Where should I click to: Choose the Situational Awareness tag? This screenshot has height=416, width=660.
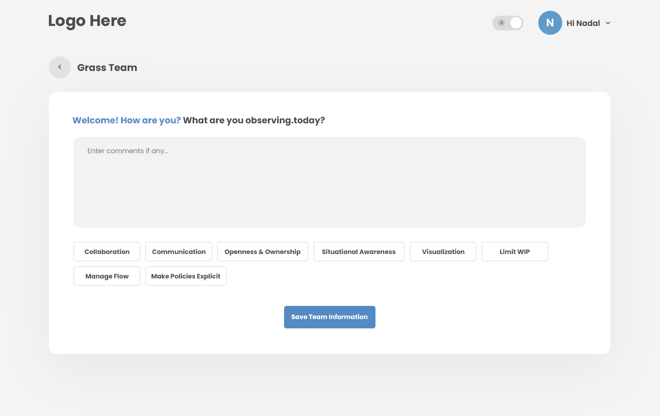(x=359, y=252)
